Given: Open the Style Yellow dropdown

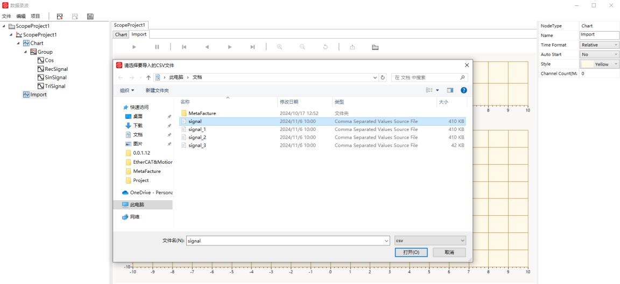Looking at the screenshot, I should tap(599, 64).
